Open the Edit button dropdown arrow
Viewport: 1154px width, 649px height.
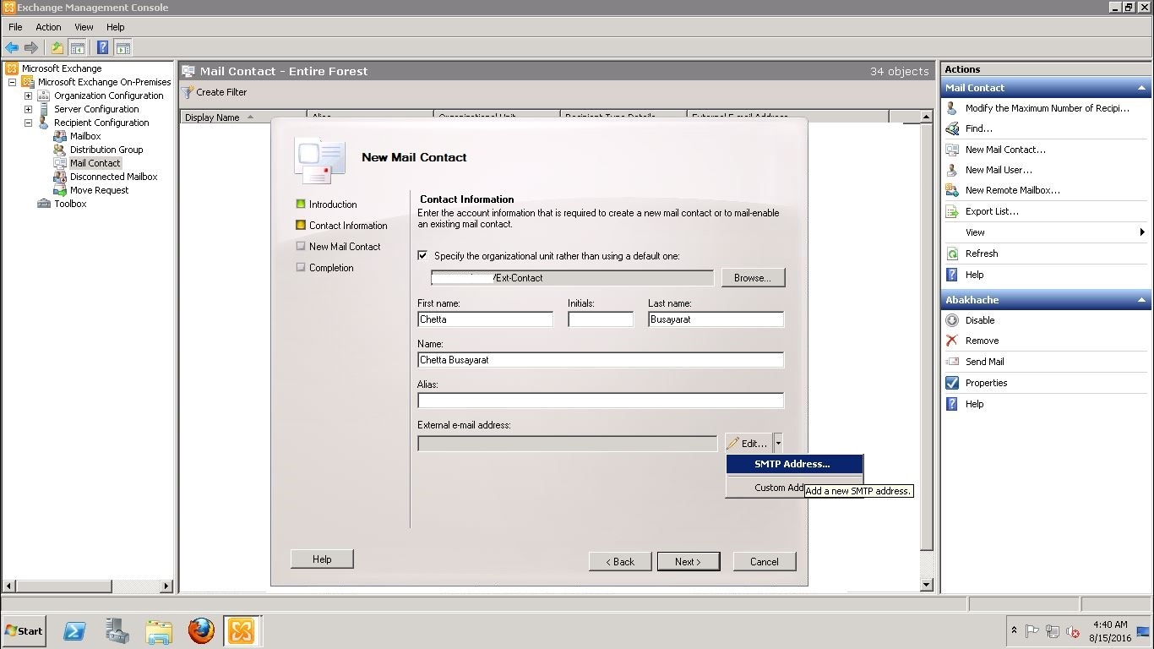[x=778, y=443]
